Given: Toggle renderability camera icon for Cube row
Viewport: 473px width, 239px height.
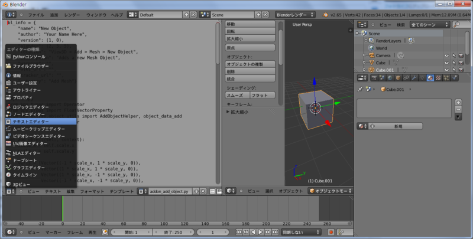Looking at the screenshot, I should (461, 63).
